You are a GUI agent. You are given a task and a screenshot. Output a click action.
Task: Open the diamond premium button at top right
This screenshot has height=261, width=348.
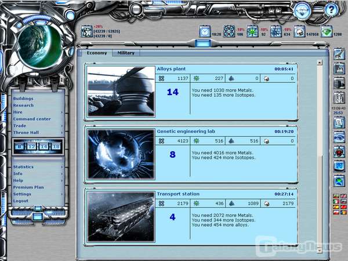pyautogui.click(x=303, y=10)
